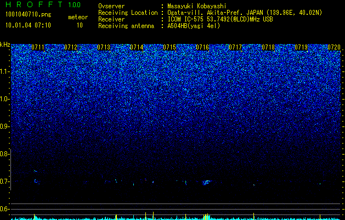Click the 0718 time marker
The image size is (345, 220).
[268, 47]
